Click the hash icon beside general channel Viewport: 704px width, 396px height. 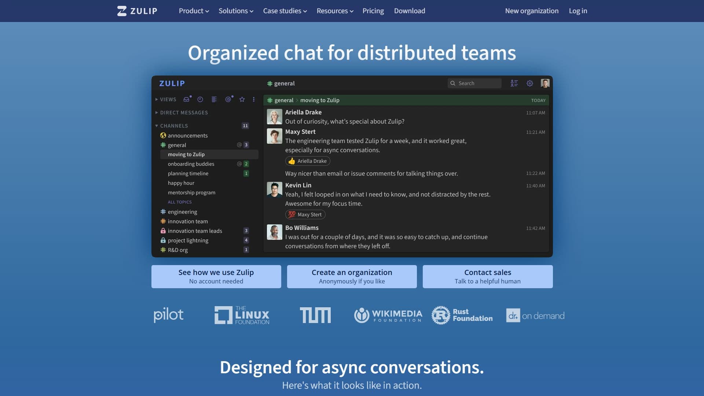pos(163,145)
